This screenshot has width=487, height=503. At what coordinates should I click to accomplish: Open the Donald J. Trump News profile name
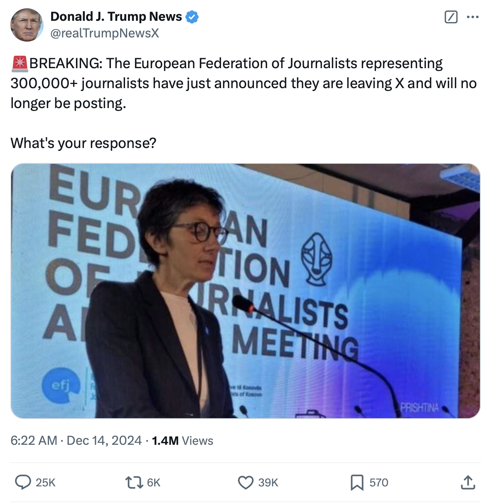pos(116,17)
